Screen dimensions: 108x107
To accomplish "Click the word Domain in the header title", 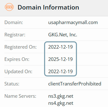I will [x=29, y=7].
